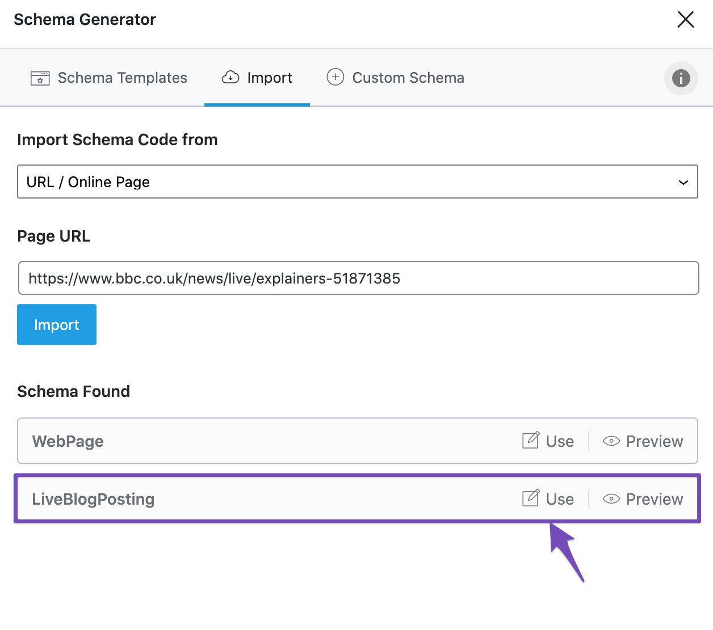This screenshot has height=630, width=713.
Task: Click the blue Import button
Action: point(57,324)
